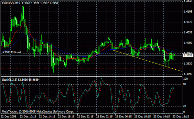This screenshot has width=194, height=119.
Task: Click the stochastic 100 scale label
Action: point(186,79)
